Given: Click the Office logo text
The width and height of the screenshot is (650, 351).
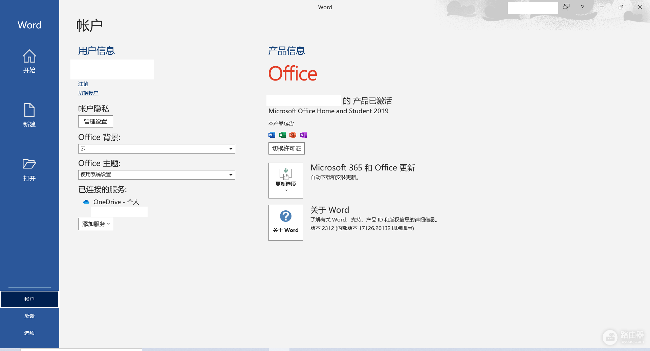Looking at the screenshot, I should 293,74.
